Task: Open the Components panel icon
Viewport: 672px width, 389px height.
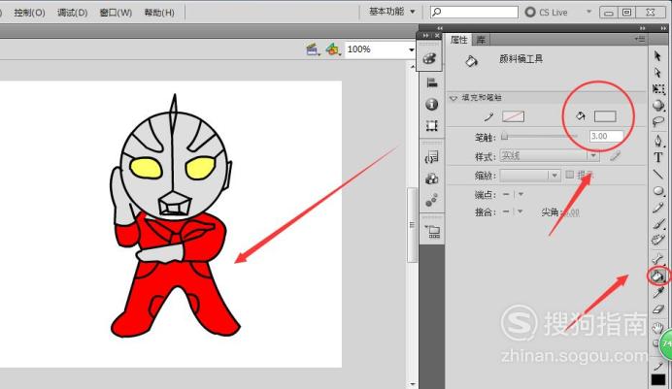Action: pyautogui.click(x=431, y=178)
